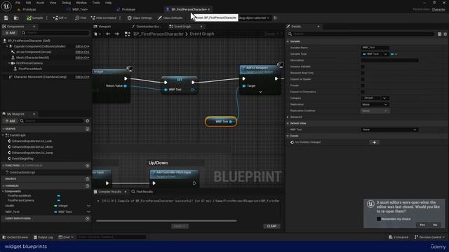The image size is (449, 252).
Task: Open the Details panel settings gear
Action: pyautogui.click(x=445, y=34)
